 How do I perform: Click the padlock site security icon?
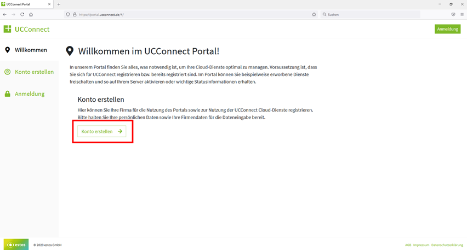(x=75, y=14)
